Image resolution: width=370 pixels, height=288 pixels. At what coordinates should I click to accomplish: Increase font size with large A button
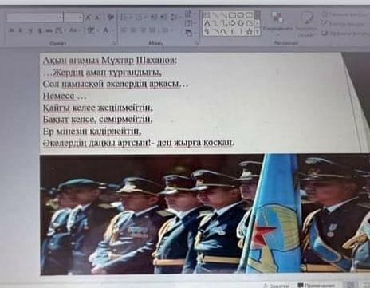(89, 18)
